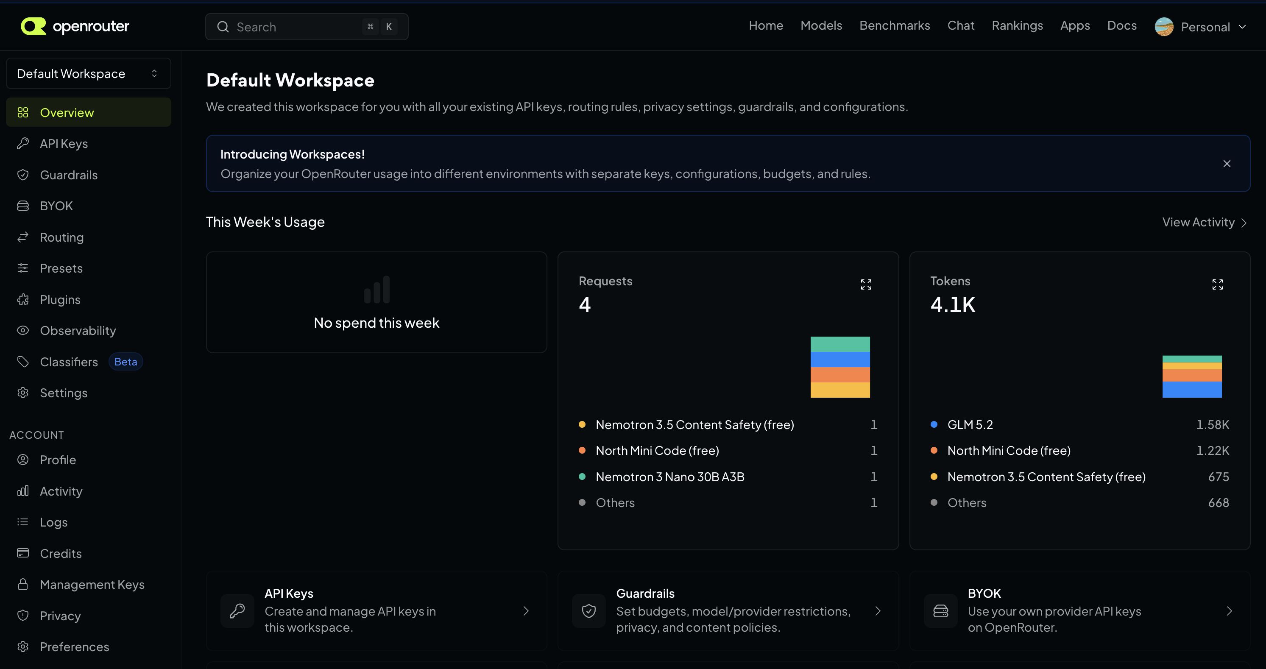Click the Overview grid icon in sidebar

[x=23, y=113]
